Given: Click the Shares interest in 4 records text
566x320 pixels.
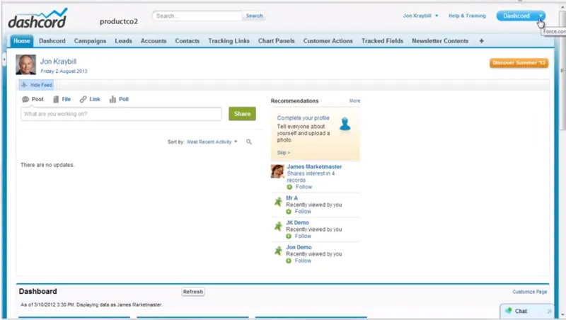Looking at the screenshot, I should 311,176.
